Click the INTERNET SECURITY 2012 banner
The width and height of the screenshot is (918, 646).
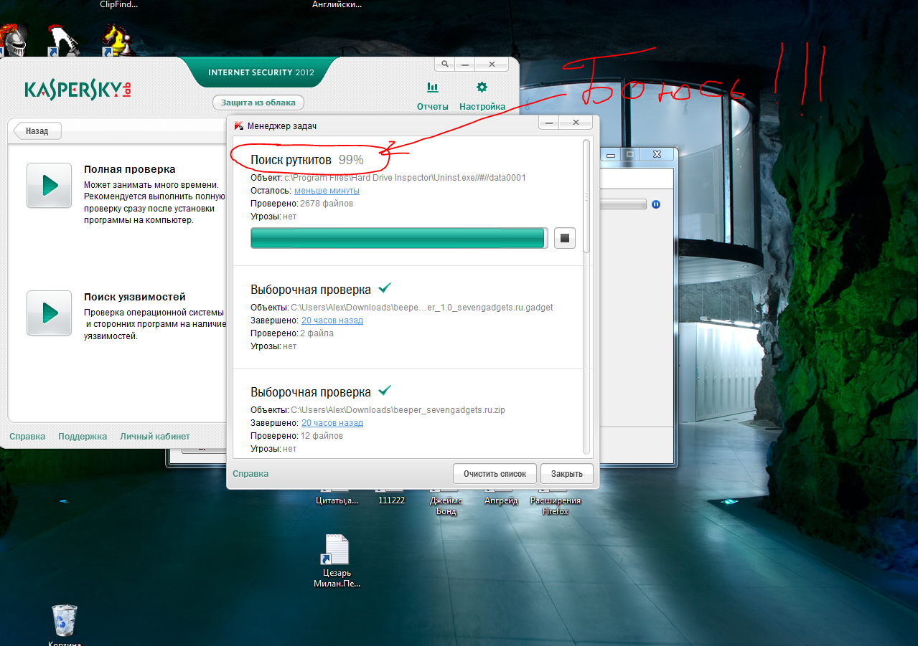point(261,72)
